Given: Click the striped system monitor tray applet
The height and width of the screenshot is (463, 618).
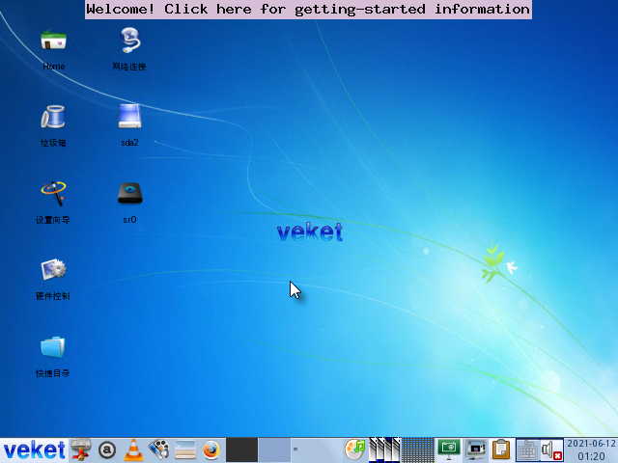Looking at the screenshot, I should pos(384,450).
